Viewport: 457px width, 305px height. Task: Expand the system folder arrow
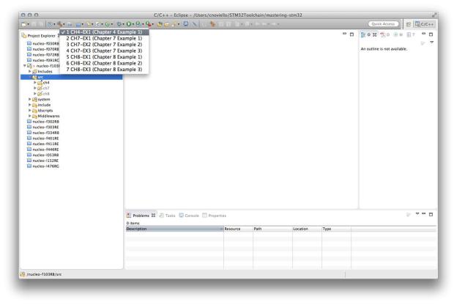tap(30, 100)
